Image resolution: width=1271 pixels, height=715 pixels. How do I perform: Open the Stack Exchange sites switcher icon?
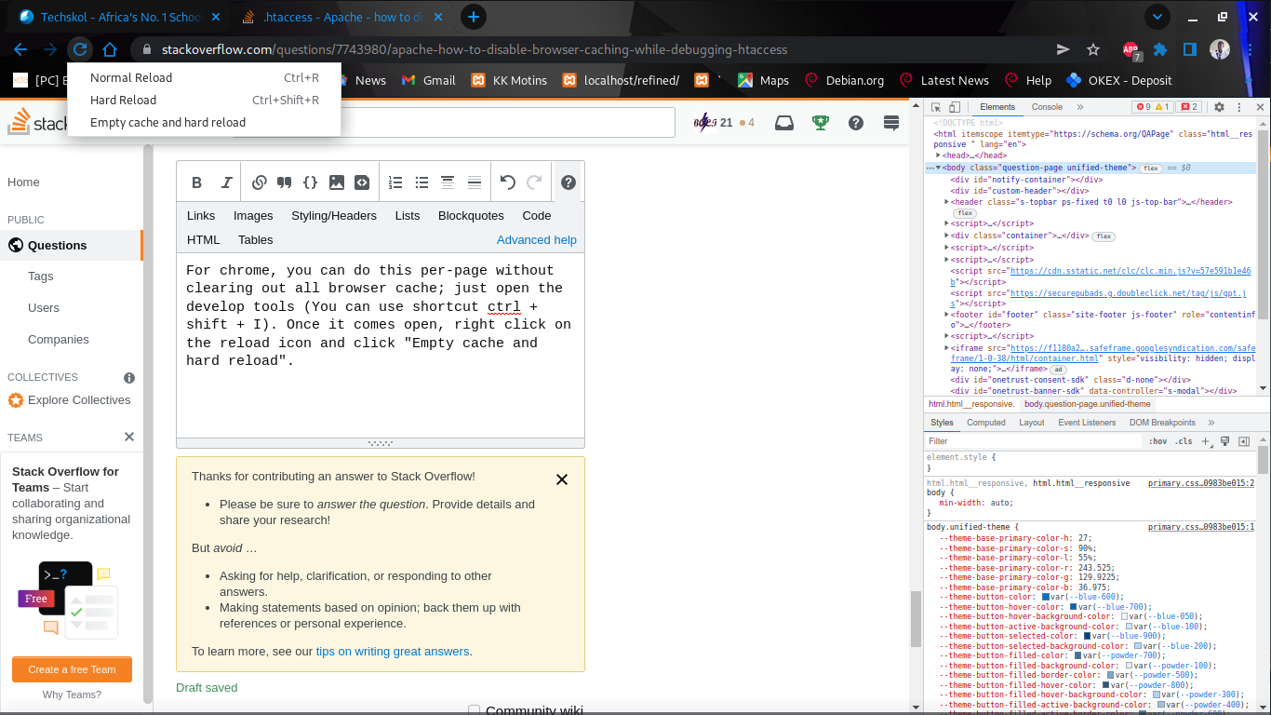coord(891,122)
